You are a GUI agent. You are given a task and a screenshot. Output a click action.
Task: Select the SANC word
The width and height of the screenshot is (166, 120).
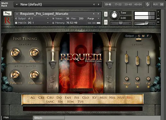coord(50,102)
